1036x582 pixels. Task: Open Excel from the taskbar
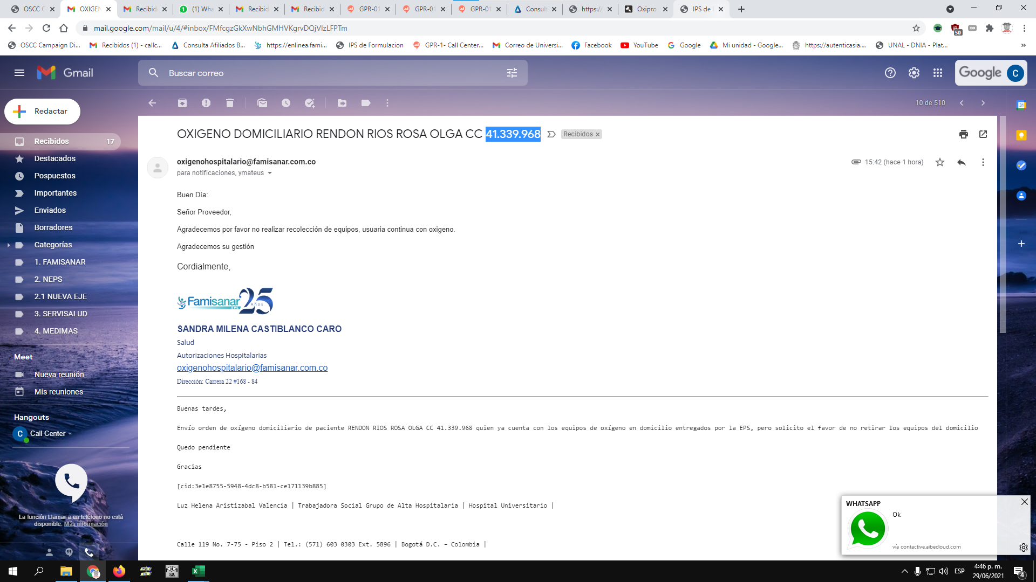pos(198,571)
